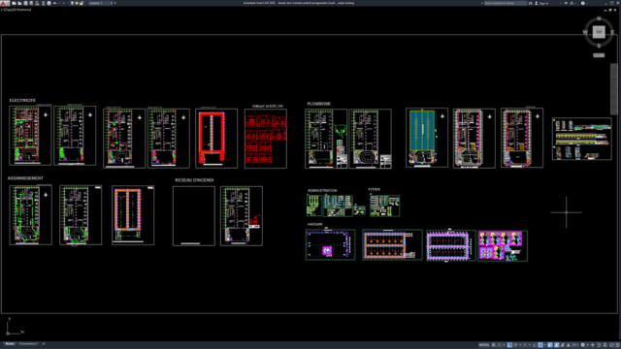Click the annotation monitor plus icon in status bar
The image size is (621, 349).
[593, 345]
